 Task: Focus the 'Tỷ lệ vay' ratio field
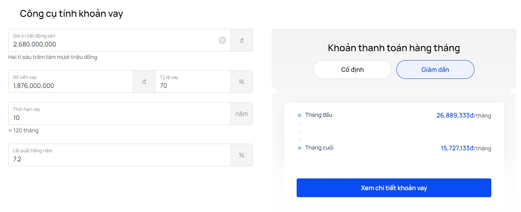tap(193, 82)
